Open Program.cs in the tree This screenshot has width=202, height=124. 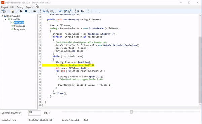pos(20,29)
